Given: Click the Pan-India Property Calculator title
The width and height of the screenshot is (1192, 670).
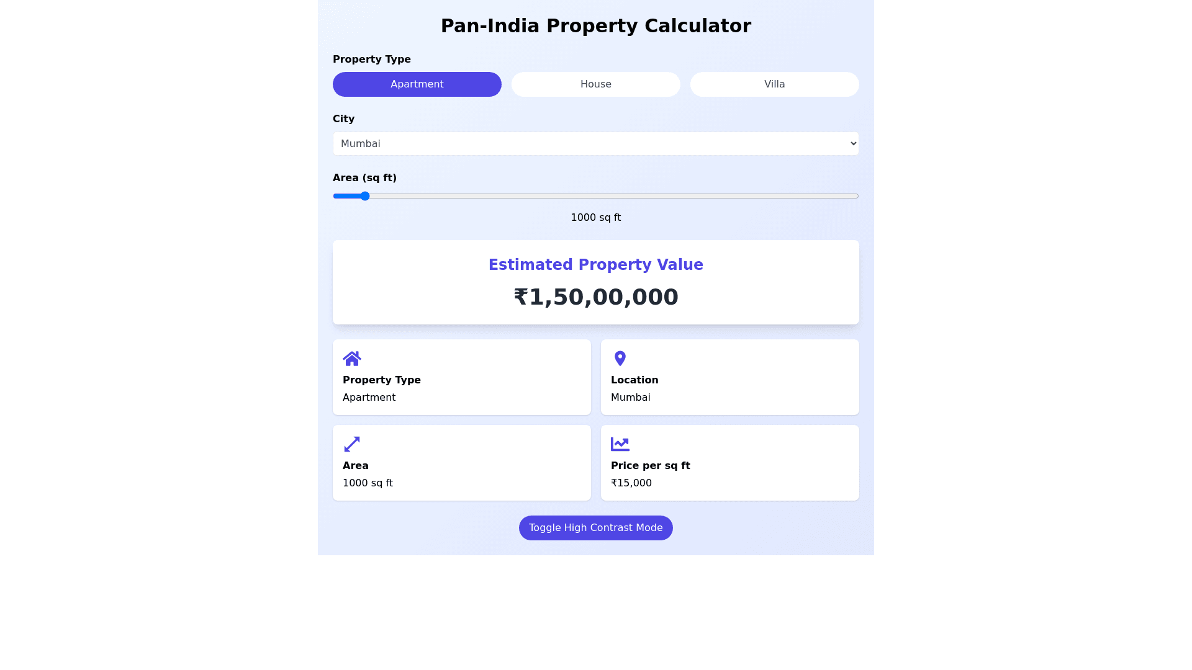Looking at the screenshot, I should [596, 26].
